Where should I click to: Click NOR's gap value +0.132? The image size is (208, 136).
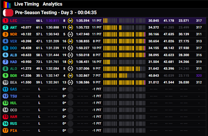click(x=26, y=34)
